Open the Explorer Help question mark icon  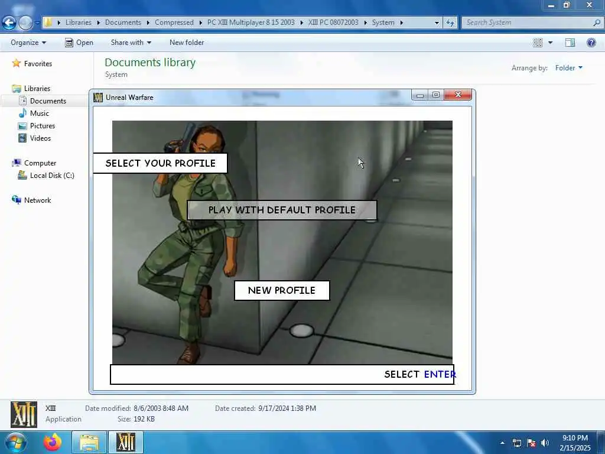(x=591, y=43)
